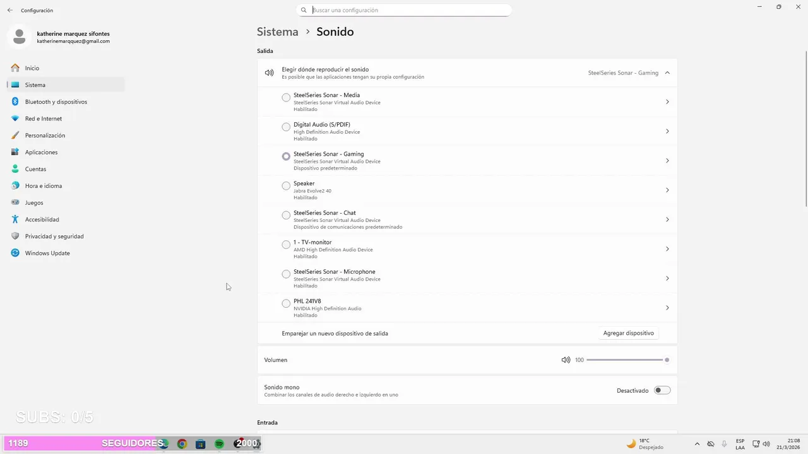This screenshot has height=454, width=808.
Task: Click "Emparejar un nuevo dispositivo de salida" text
Action: [x=335, y=333]
